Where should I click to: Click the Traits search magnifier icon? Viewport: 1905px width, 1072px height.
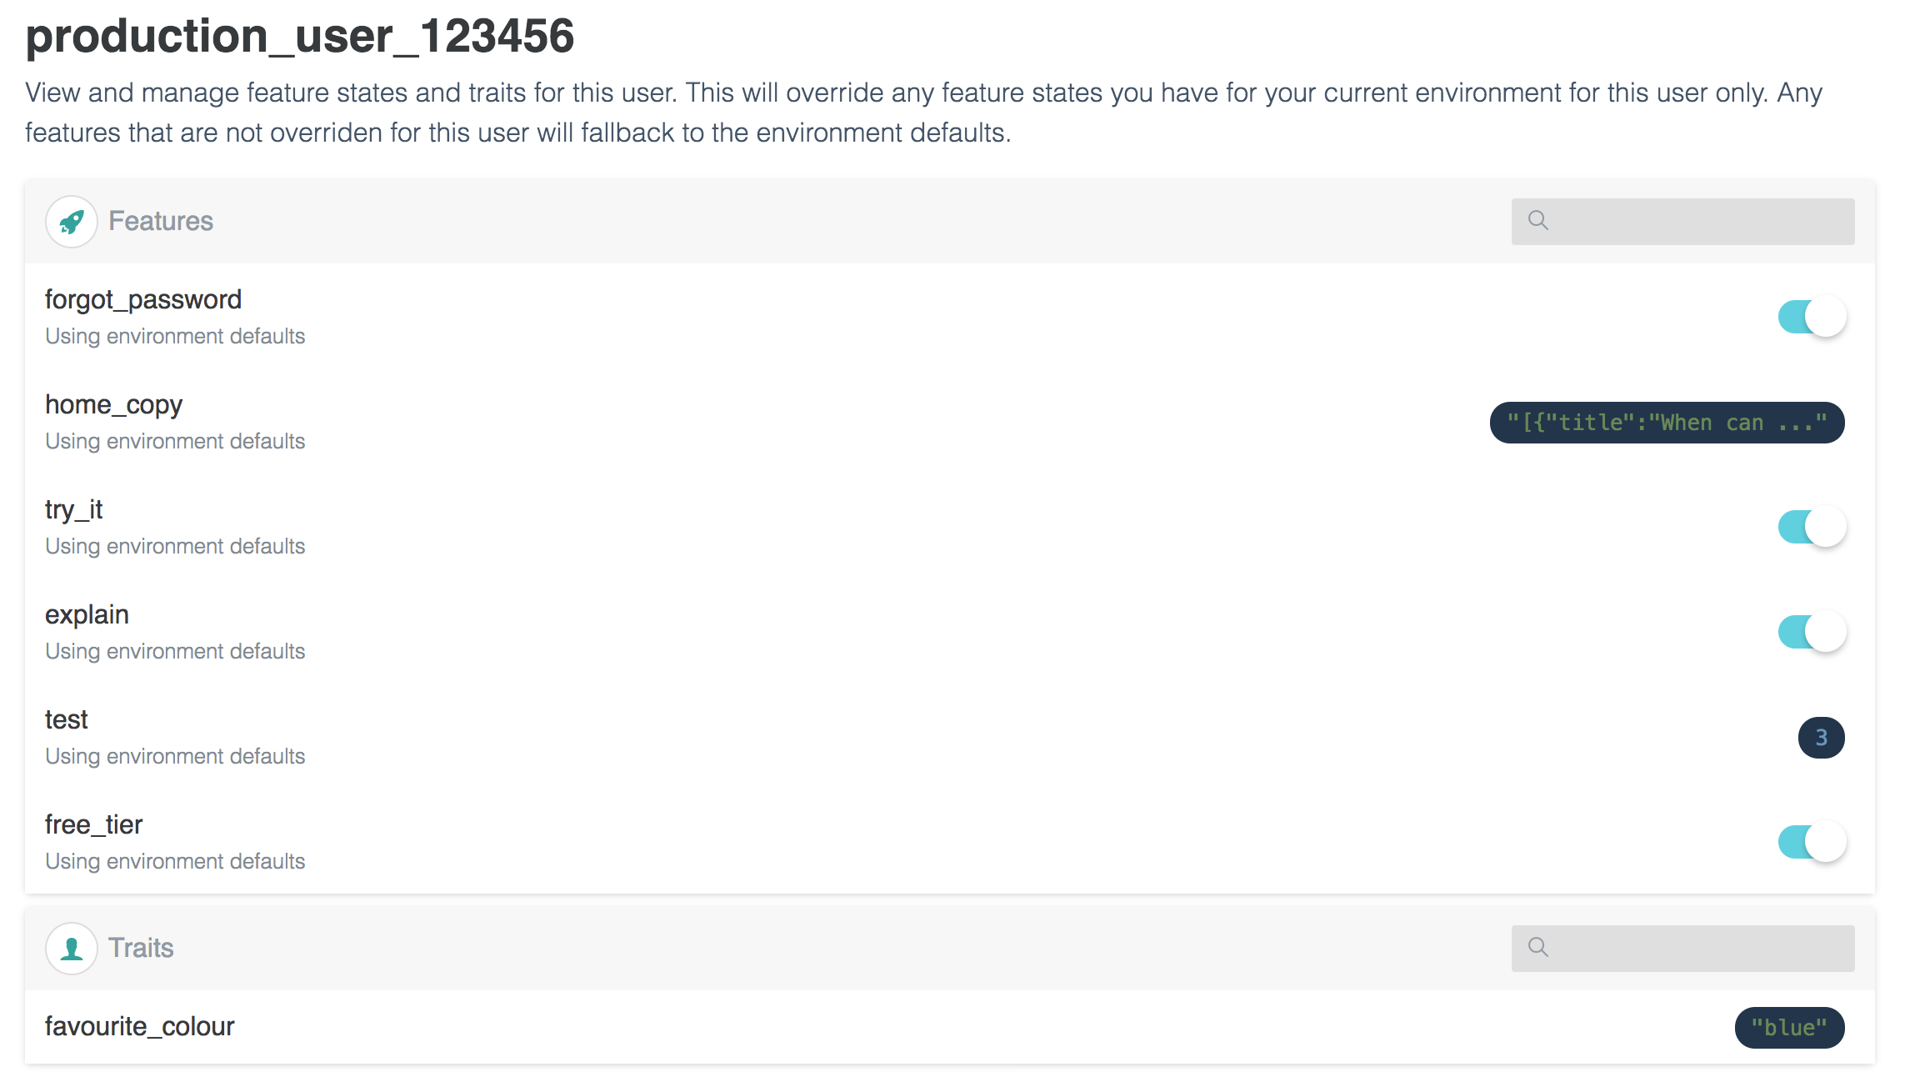(1538, 948)
